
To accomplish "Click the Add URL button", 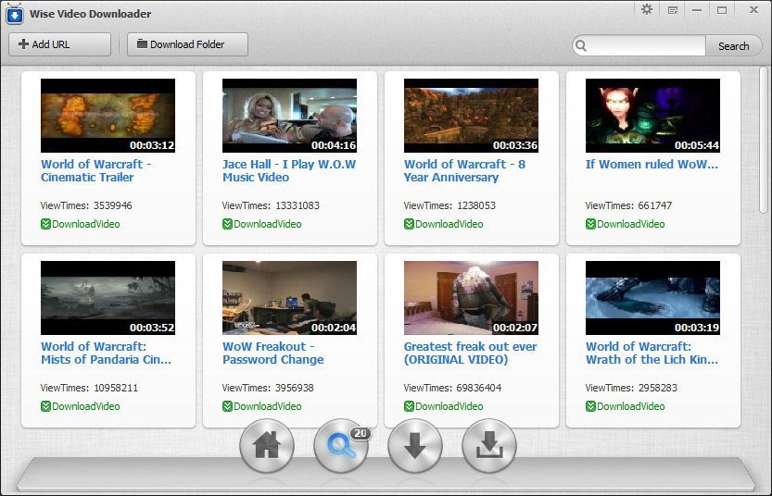I will pos(59,44).
